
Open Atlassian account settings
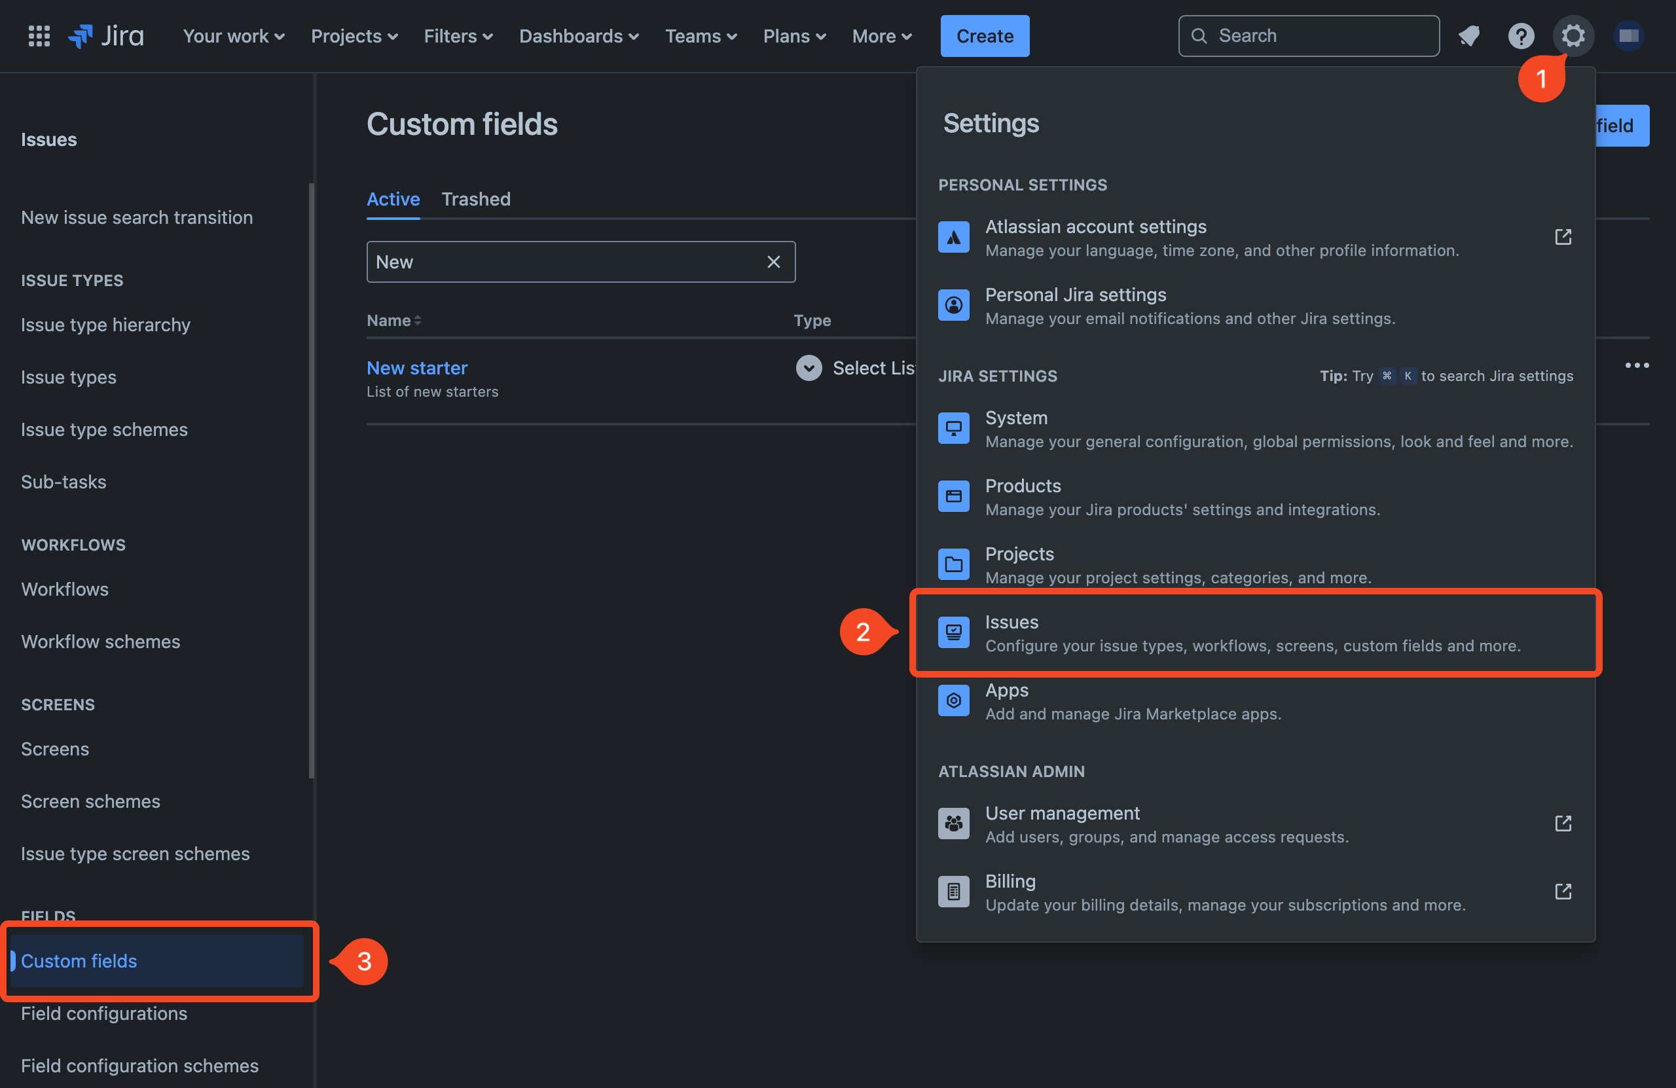pyautogui.click(x=1255, y=238)
